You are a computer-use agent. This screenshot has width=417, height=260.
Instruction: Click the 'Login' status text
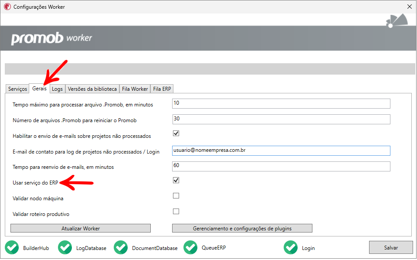(308, 248)
